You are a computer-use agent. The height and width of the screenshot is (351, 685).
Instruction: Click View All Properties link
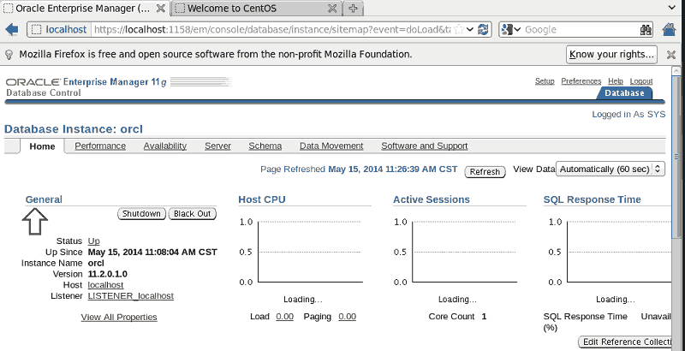click(x=119, y=317)
